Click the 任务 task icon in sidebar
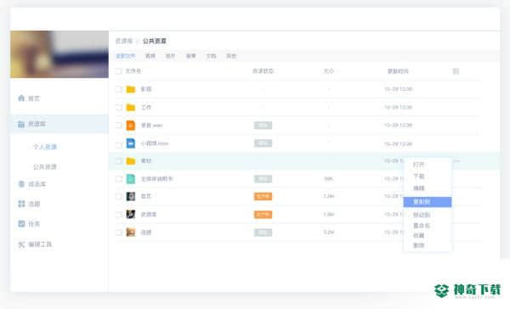Image resolution: width=510 pixels, height=309 pixels. tap(21, 223)
